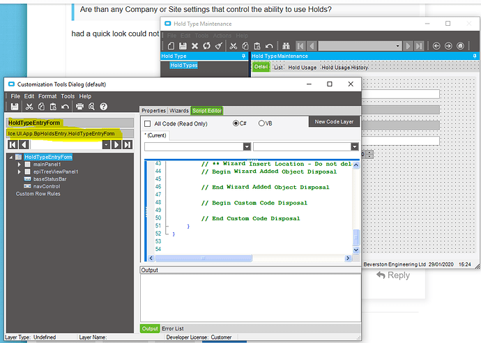Click Reply link on forum page
The width and height of the screenshot is (481, 343).
click(393, 275)
